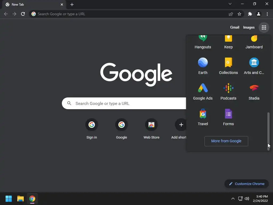Open the Extensions puzzle icon
This screenshot has width=273, height=205.
[x=250, y=14]
